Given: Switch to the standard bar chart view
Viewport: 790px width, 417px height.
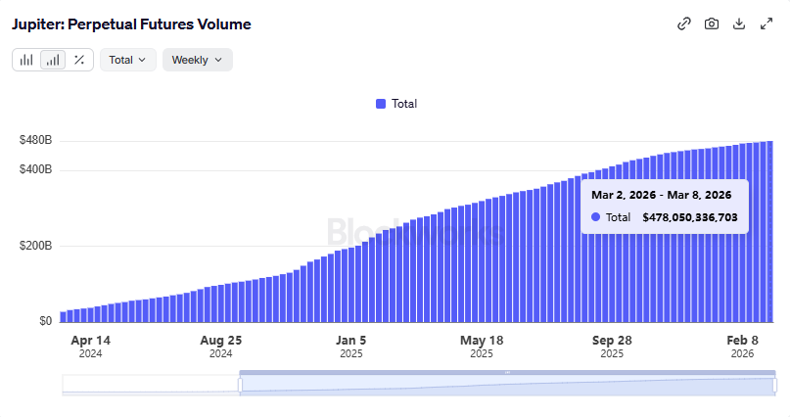Looking at the screenshot, I should point(26,60).
